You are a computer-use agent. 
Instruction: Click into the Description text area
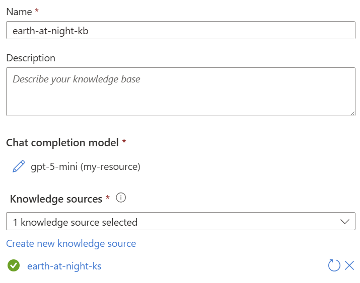tap(181, 91)
